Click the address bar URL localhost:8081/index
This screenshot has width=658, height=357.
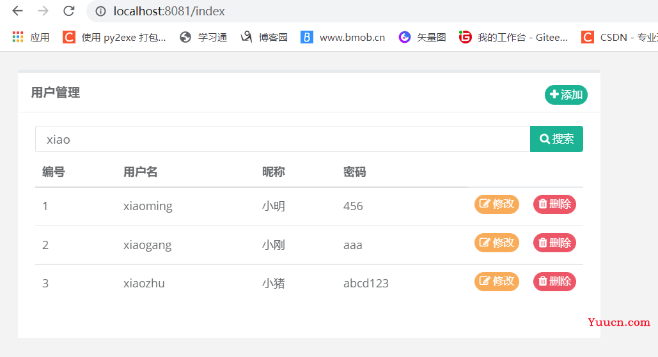(169, 11)
